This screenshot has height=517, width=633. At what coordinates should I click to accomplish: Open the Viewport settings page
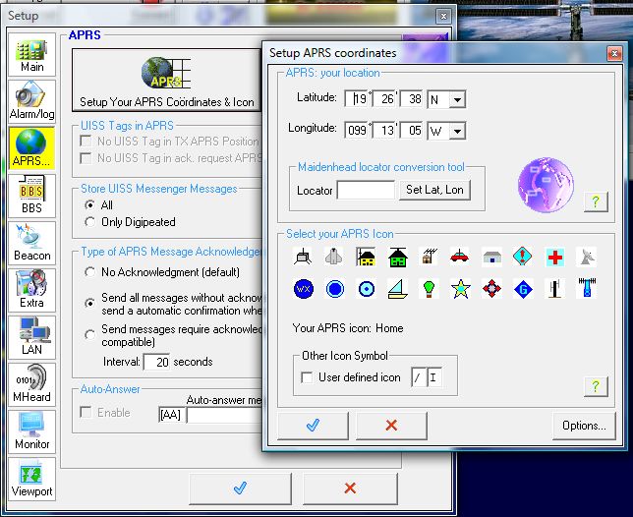click(x=31, y=479)
